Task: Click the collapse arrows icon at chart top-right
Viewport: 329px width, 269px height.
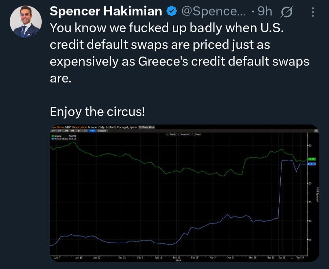Action: click(x=316, y=131)
